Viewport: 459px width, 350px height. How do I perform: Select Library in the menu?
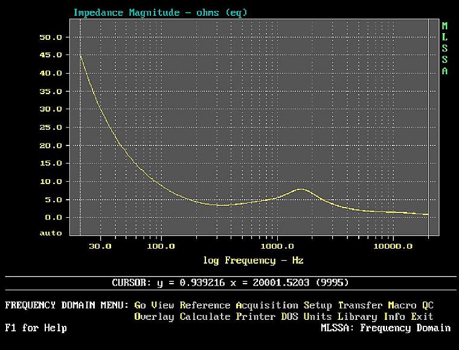[357, 317]
